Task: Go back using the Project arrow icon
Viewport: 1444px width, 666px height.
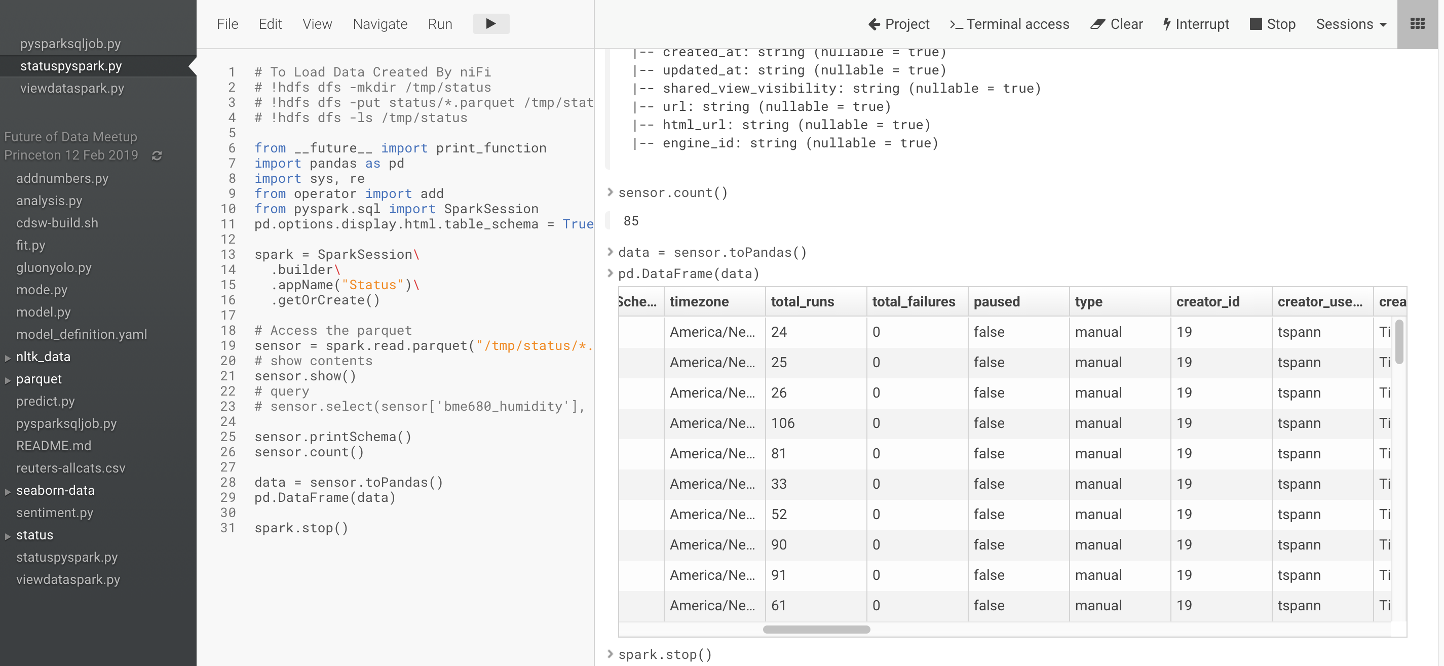Action: click(874, 24)
